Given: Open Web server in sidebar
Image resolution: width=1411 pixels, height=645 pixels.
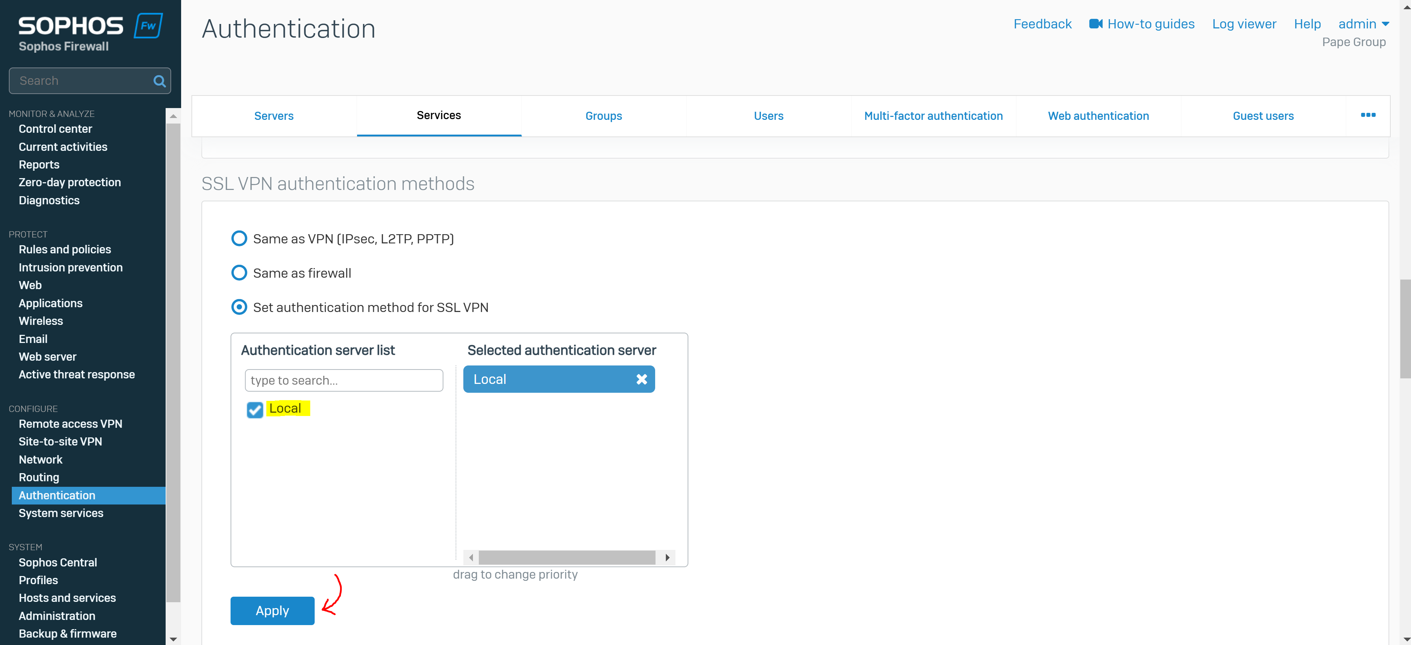Looking at the screenshot, I should click(x=48, y=357).
